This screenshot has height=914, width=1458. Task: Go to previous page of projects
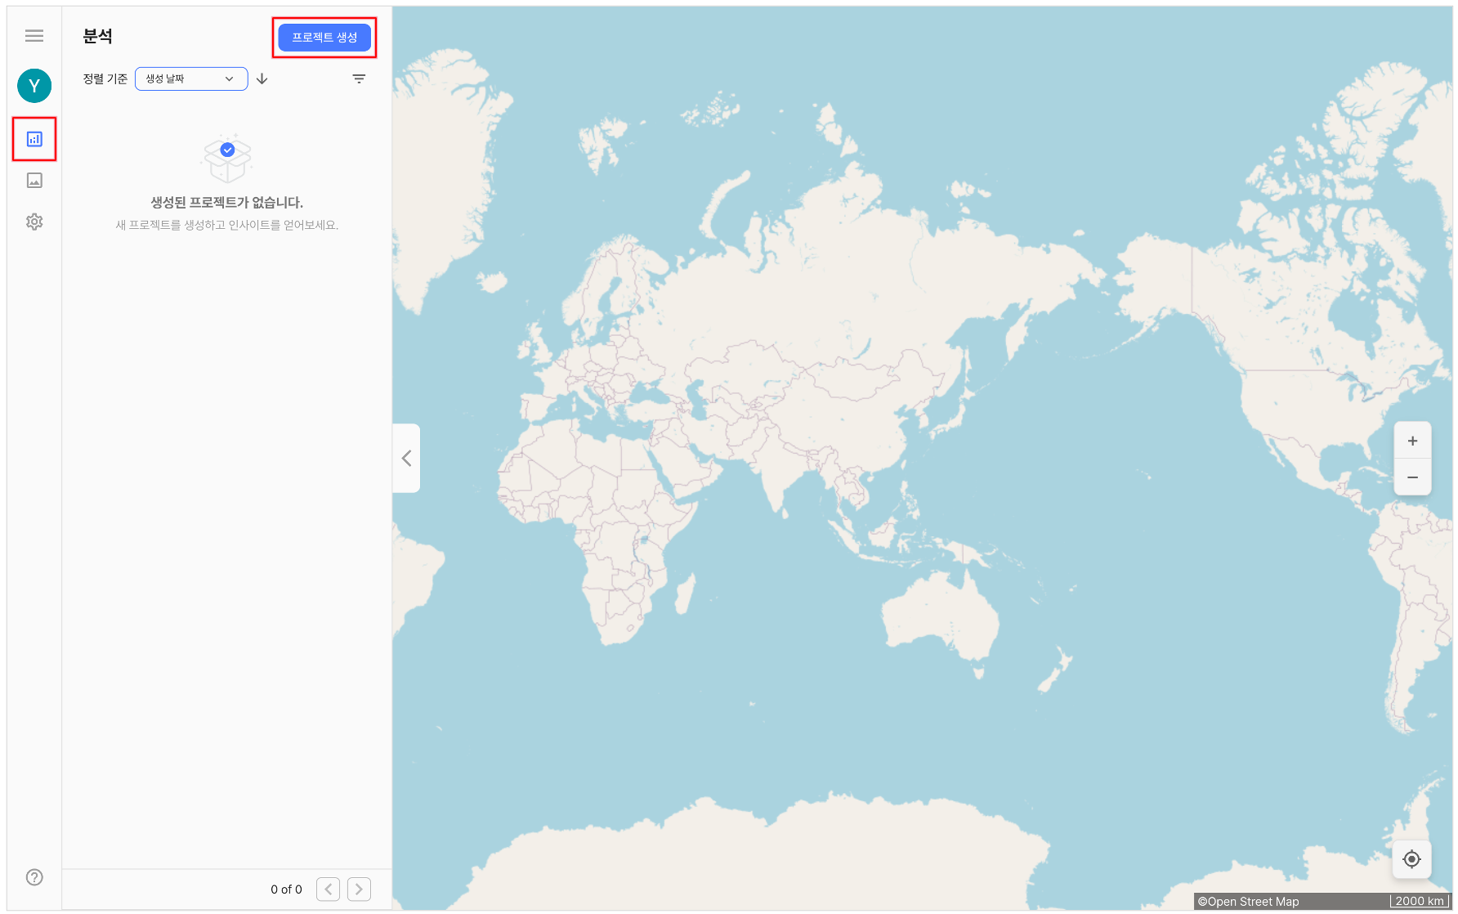pos(328,889)
